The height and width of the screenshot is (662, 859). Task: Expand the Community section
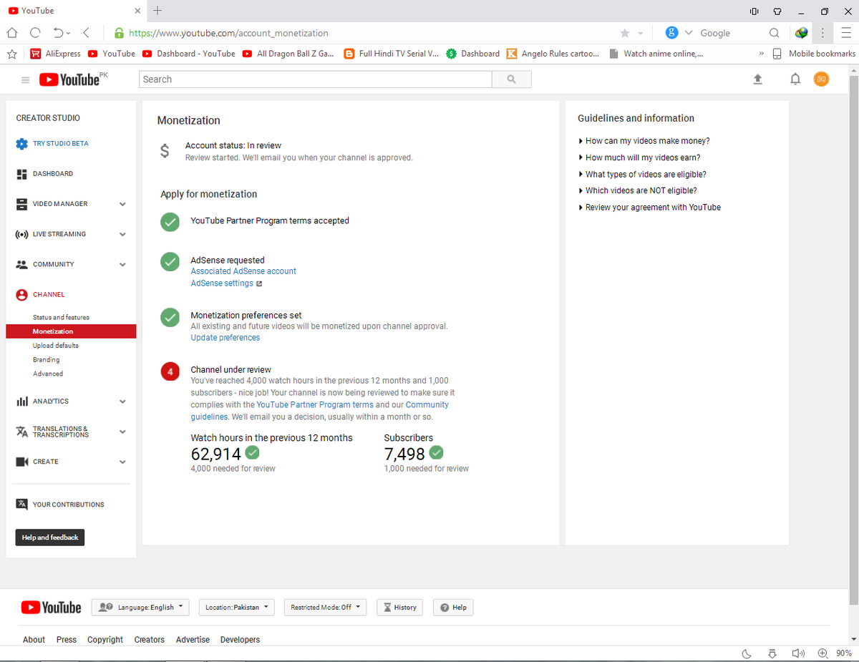coord(122,265)
